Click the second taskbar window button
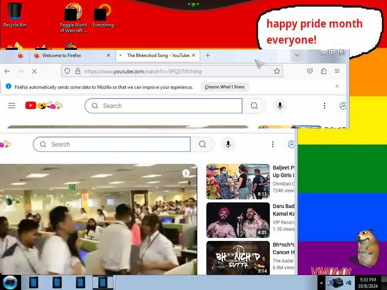This screenshot has height=290, width=387. 57,282
